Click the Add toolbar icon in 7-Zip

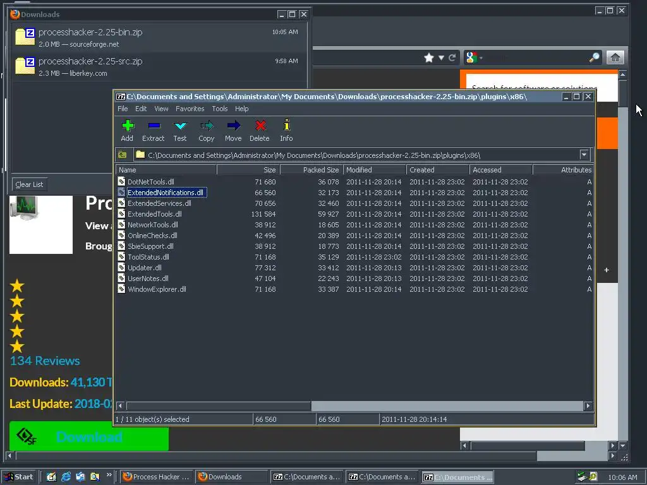pos(128,126)
